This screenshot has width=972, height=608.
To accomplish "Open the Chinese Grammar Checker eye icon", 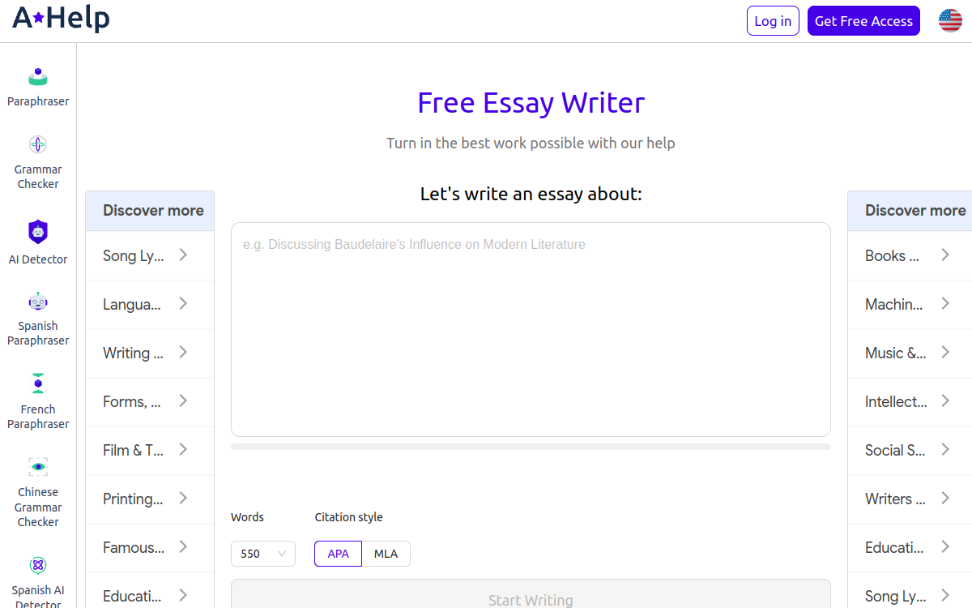I will pyautogui.click(x=38, y=467).
